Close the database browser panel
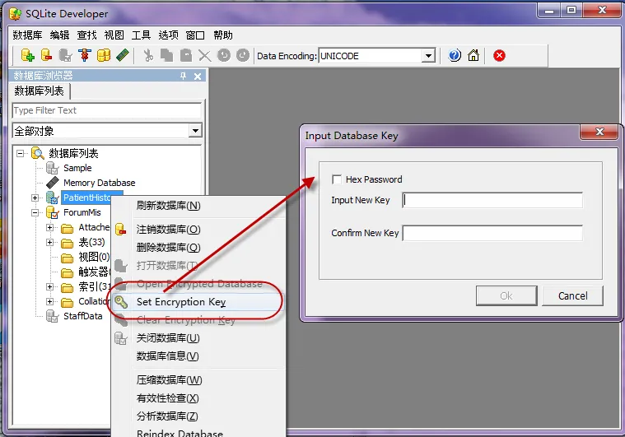Screen dimensions: 625x437 click(x=198, y=76)
